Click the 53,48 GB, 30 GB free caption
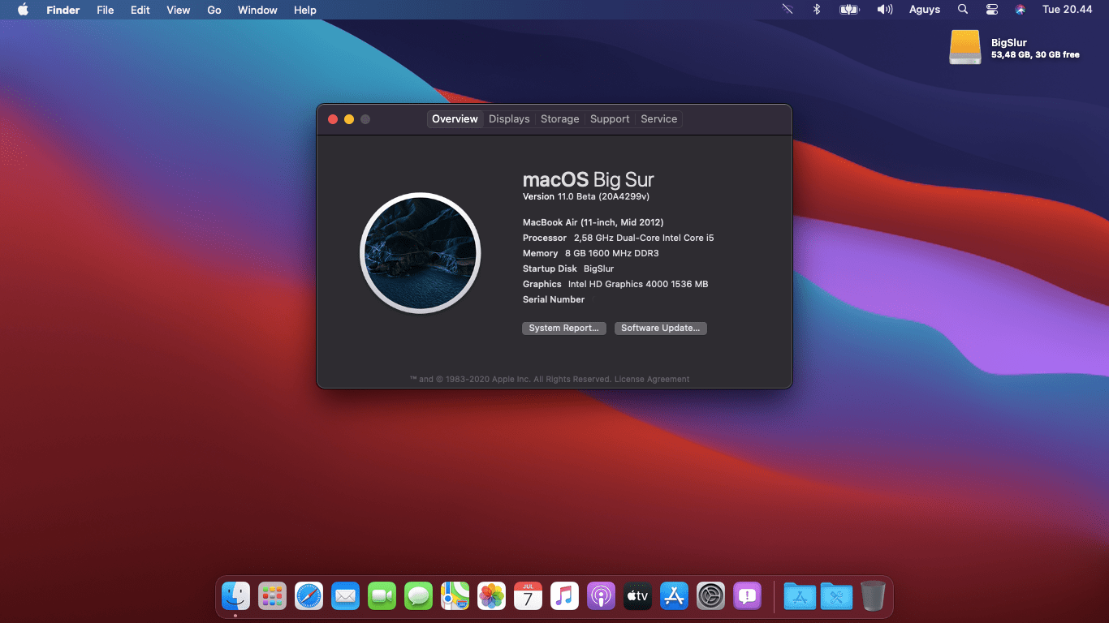Viewport: 1109px width, 623px height. pyautogui.click(x=1035, y=55)
